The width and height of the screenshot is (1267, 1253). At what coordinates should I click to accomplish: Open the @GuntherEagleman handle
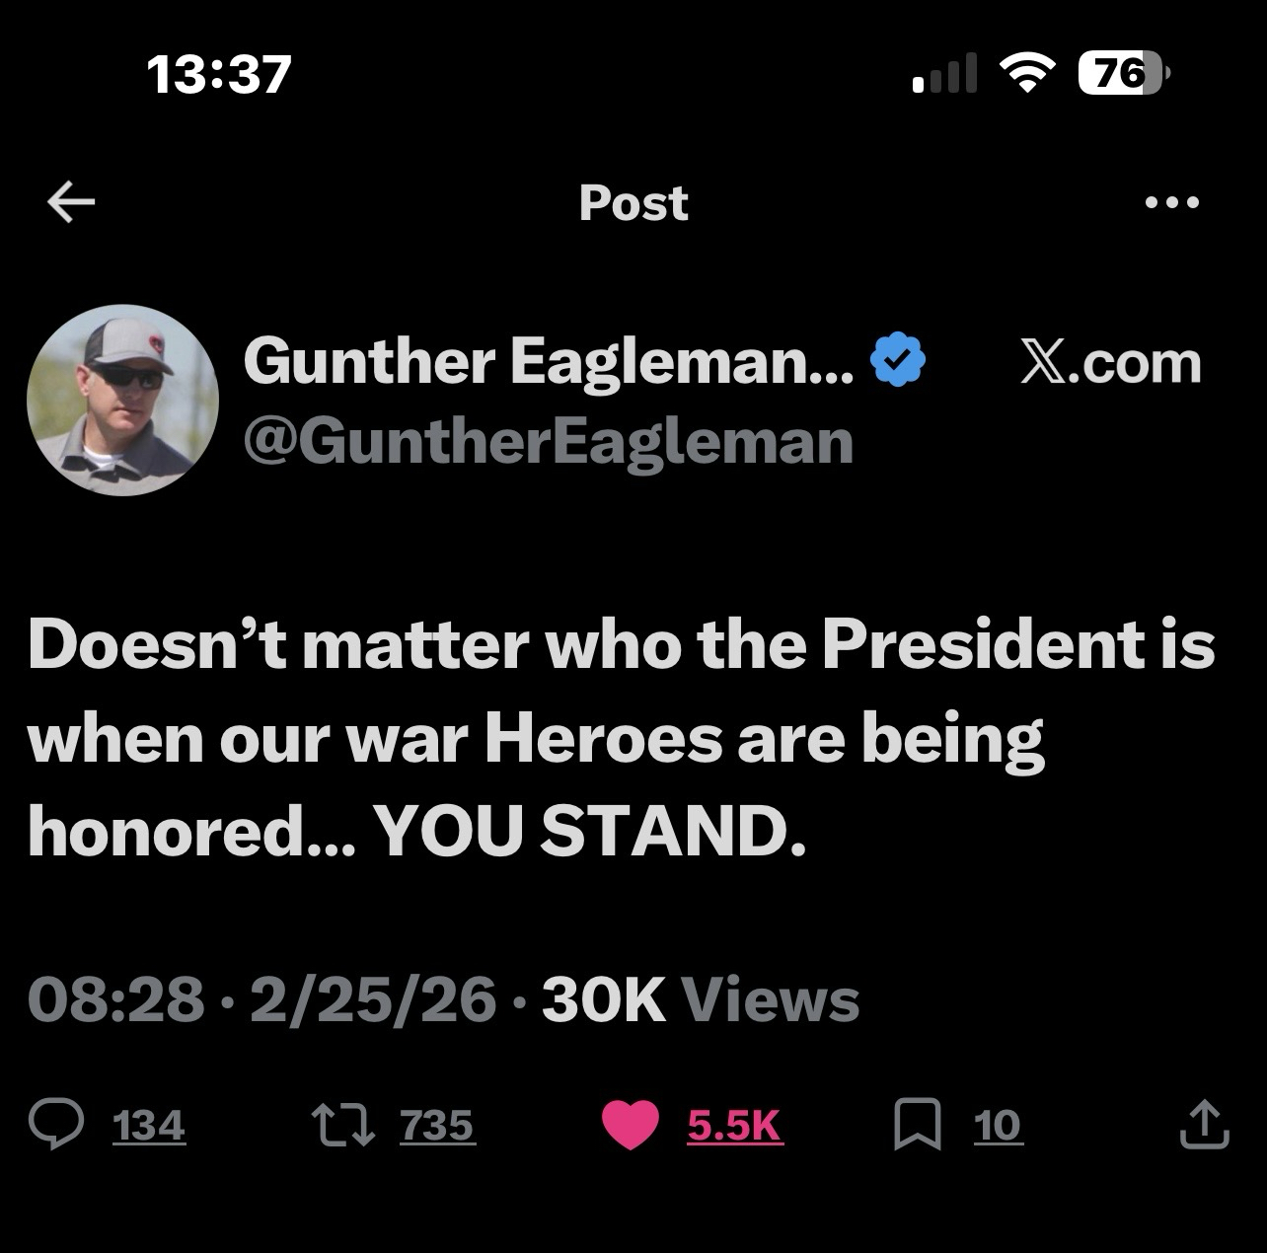(x=549, y=441)
